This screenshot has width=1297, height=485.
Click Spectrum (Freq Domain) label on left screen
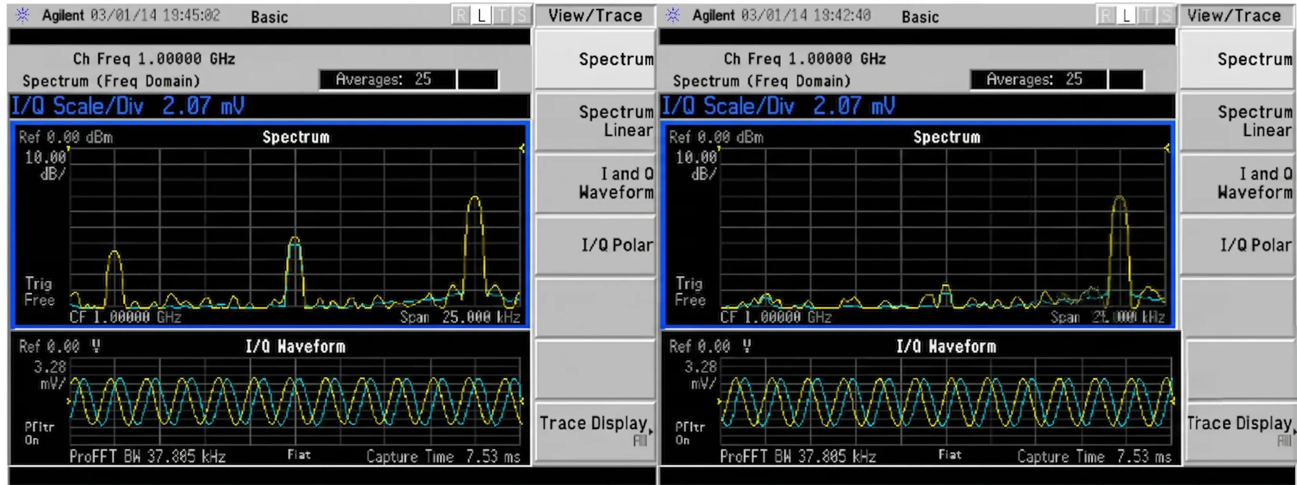[111, 81]
